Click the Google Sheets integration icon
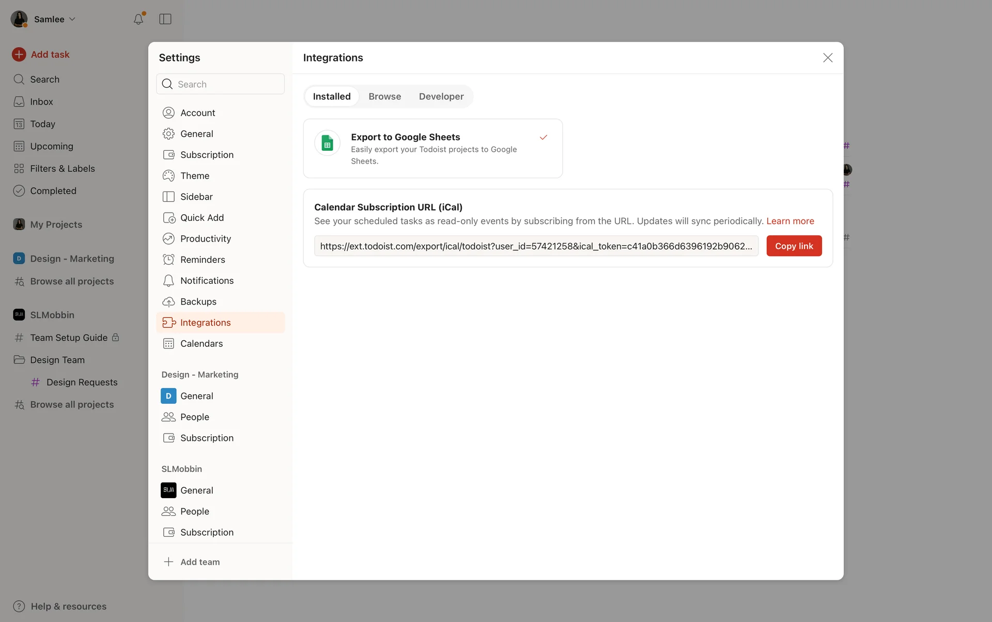This screenshot has height=622, width=992. coord(327,143)
